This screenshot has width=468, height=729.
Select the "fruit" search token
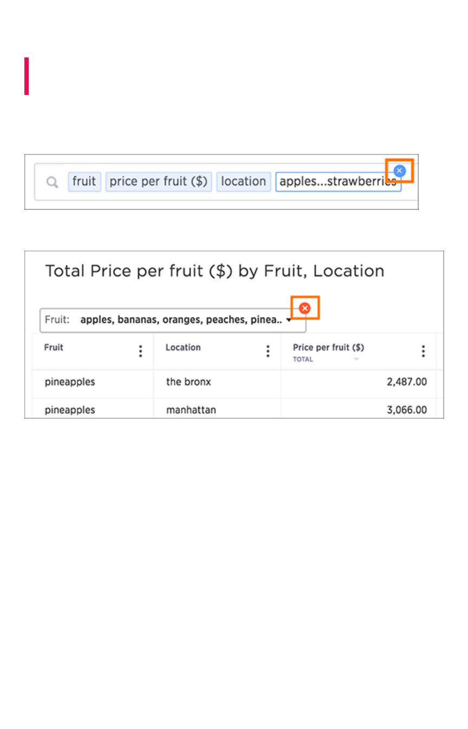click(84, 182)
